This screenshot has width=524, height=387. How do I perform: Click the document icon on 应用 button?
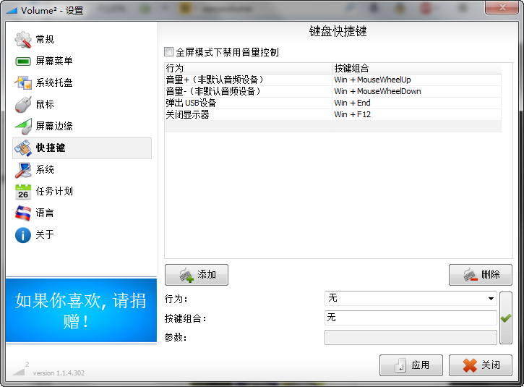click(400, 365)
